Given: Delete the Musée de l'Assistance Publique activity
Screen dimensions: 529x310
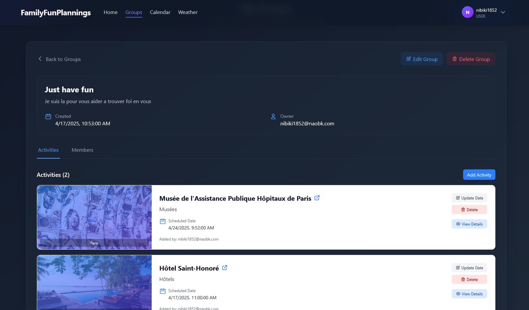Looking at the screenshot, I should (469, 209).
